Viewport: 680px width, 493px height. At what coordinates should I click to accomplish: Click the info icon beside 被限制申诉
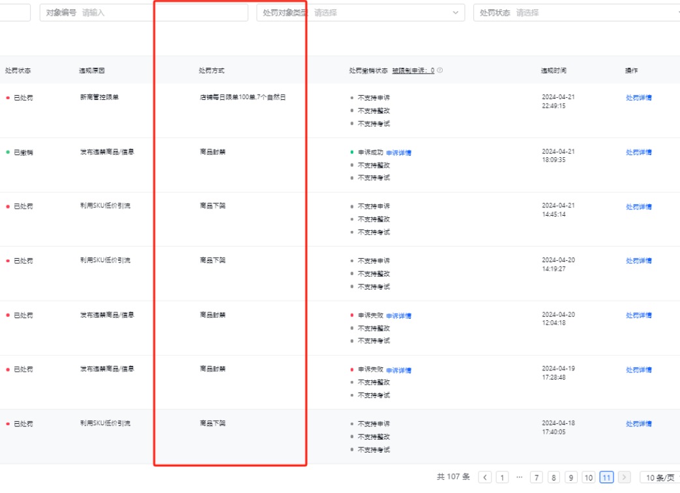440,70
